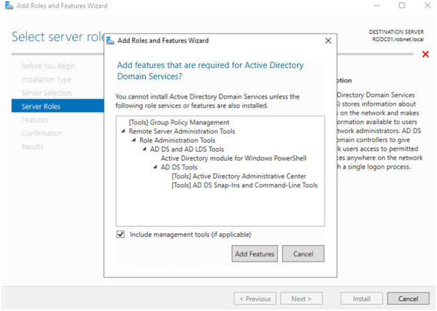
Task: Click the server icon in main window title
Action: click(x=9, y=6)
